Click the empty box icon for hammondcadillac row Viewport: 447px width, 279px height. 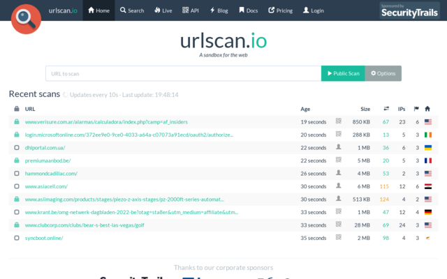17,174
